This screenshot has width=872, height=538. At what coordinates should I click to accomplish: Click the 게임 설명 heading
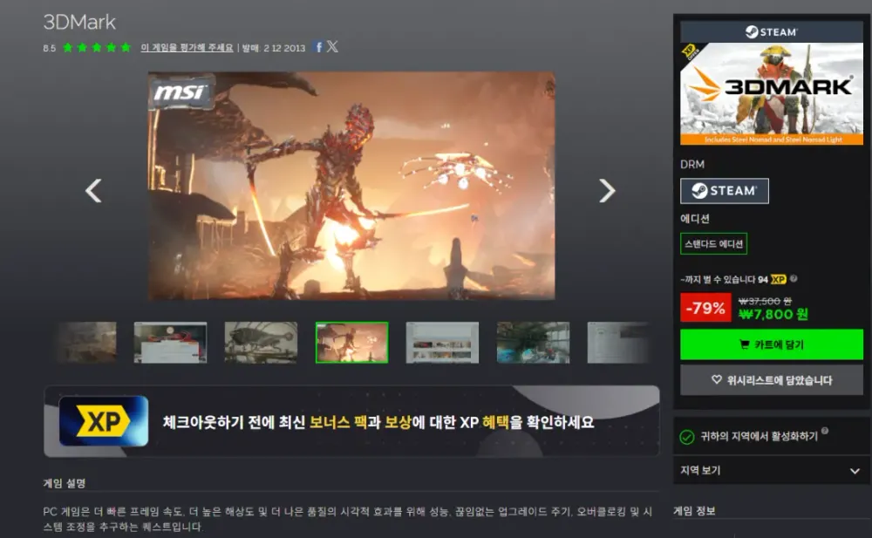tap(65, 483)
